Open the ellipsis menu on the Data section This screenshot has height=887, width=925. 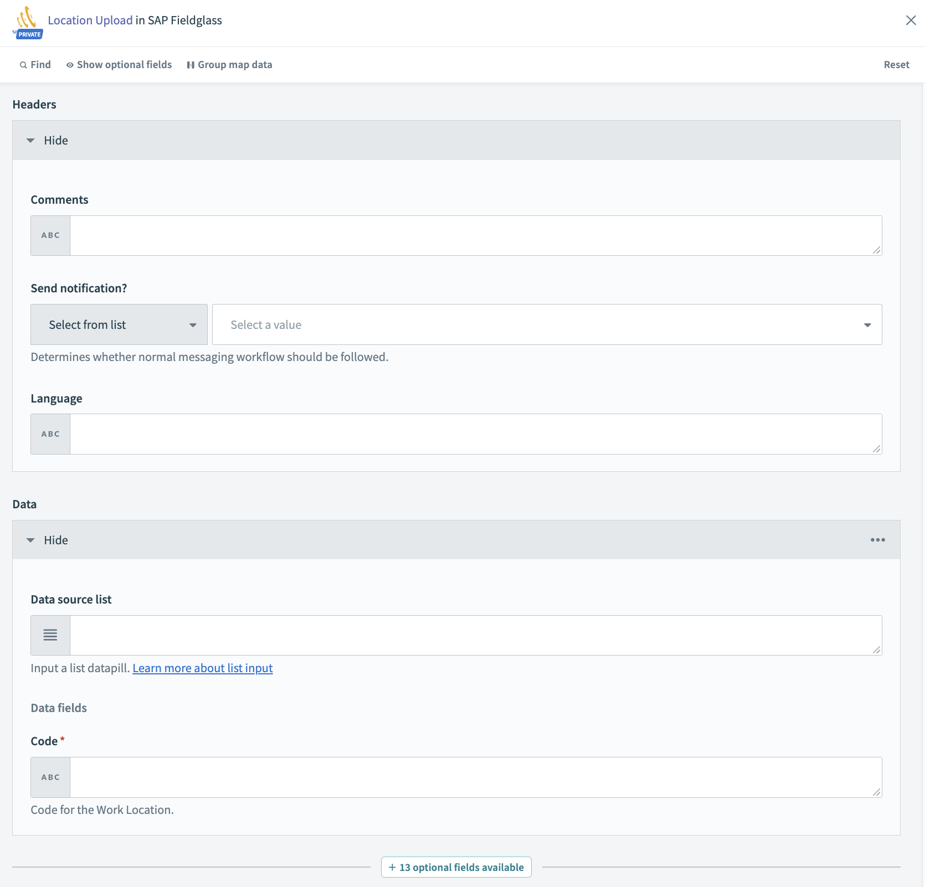[x=877, y=540]
